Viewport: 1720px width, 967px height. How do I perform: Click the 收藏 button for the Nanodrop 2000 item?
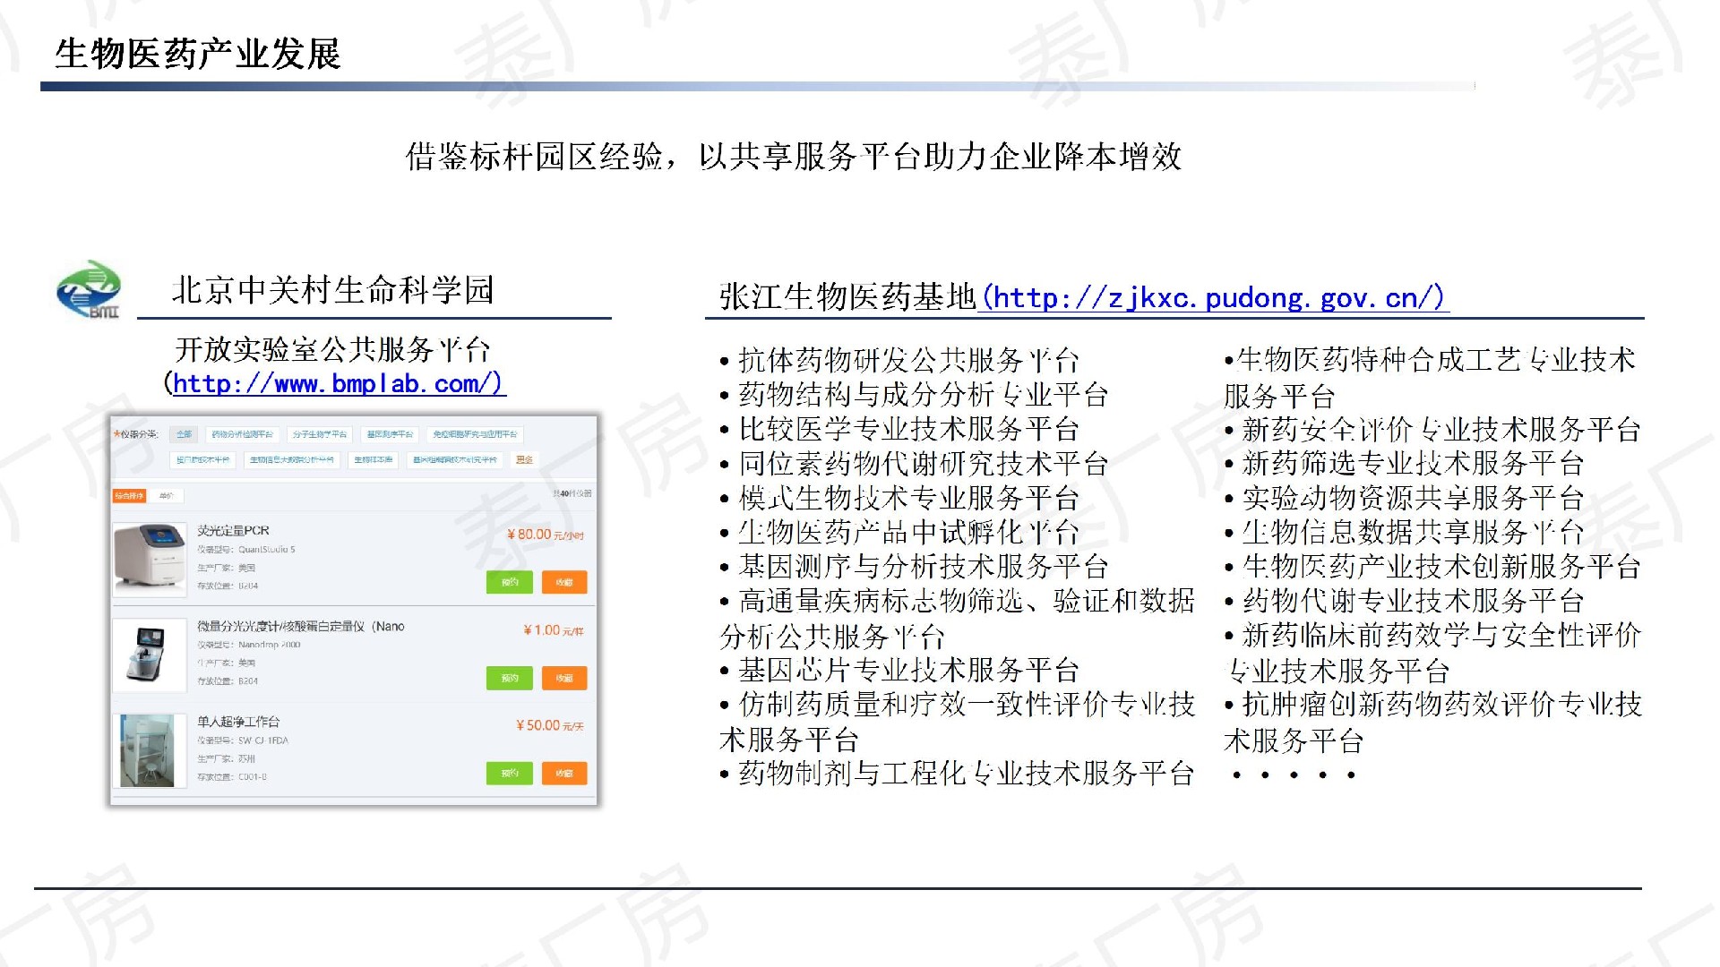tap(564, 678)
